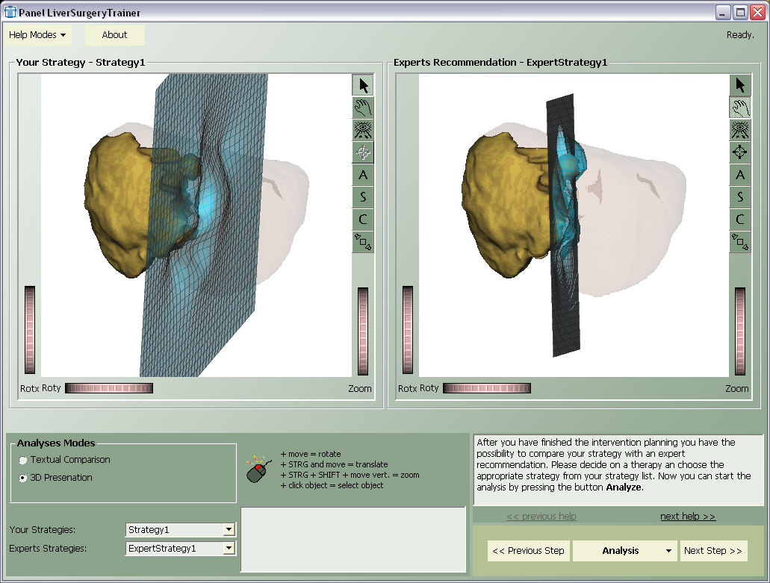Screen dimensions: 770x583
Task: Click the eye view icon in left viewer
Action: (x=363, y=130)
